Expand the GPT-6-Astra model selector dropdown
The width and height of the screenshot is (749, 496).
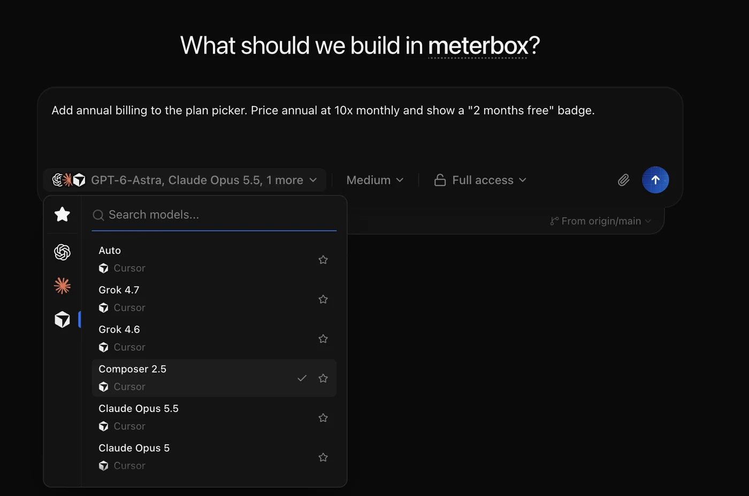(185, 180)
